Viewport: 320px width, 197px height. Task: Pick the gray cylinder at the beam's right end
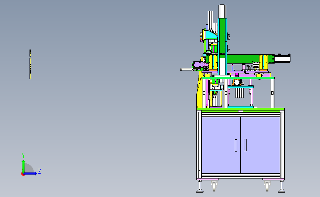pos(282,59)
